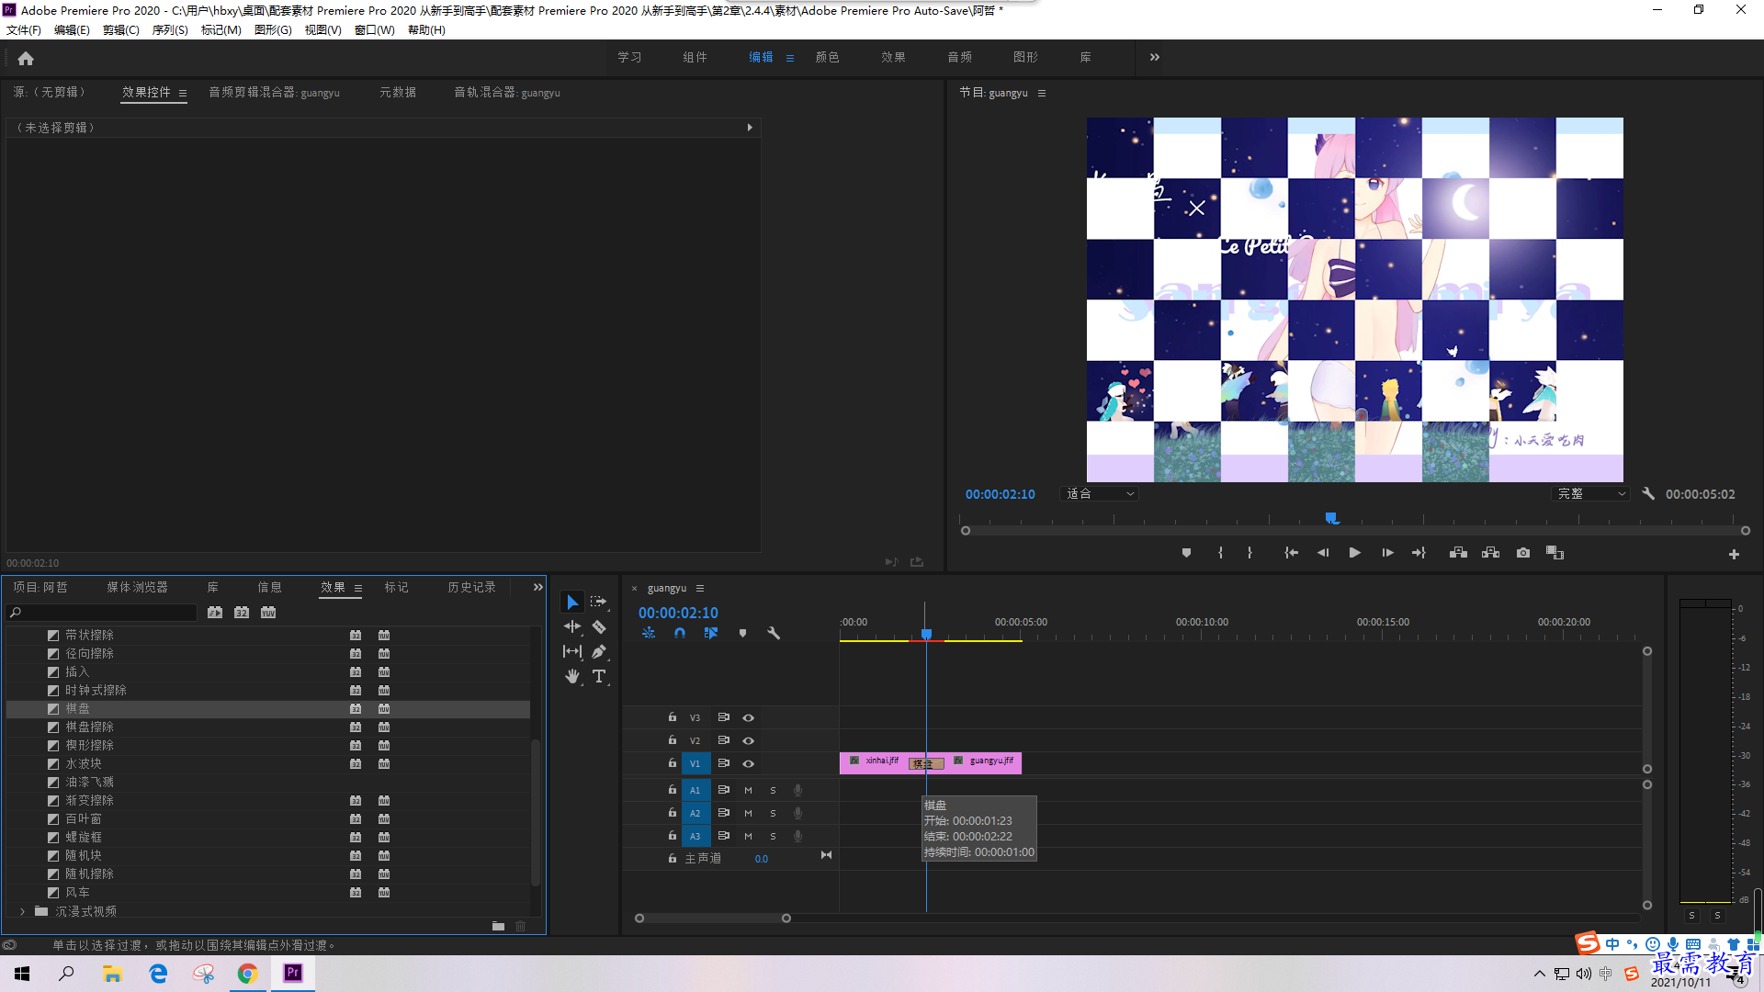Click the Extract button
The width and height of the screenshot is (1764, 992).
(1491, 553)
